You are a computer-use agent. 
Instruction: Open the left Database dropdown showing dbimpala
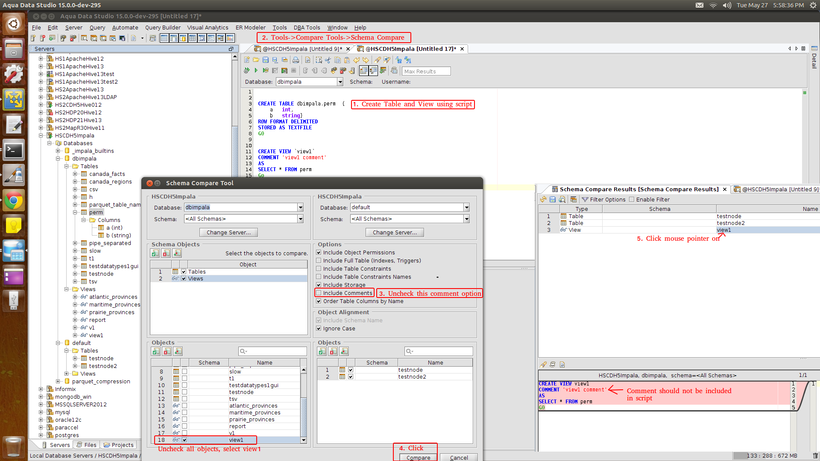click(x=300, y=207)
